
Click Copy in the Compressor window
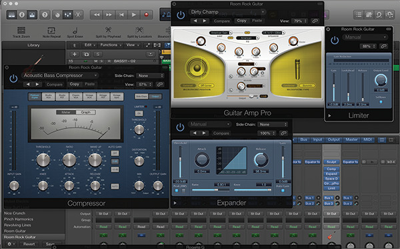pos(74,84)
